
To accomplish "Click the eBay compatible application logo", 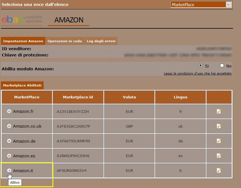I will click(22, 20).
